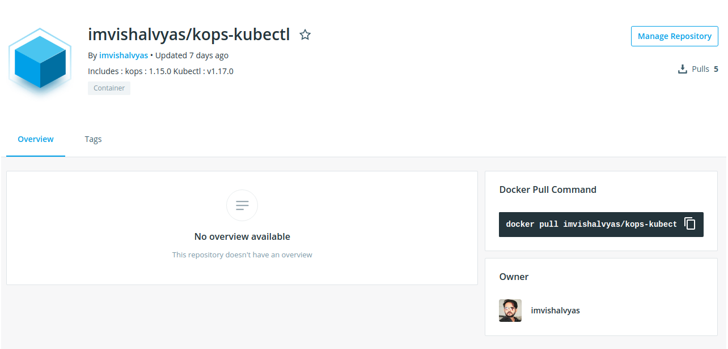This screenshot has height=349, width=728.
Task: Copy the docker pull command
Action: pyautogui.click(x=689, y=224)
